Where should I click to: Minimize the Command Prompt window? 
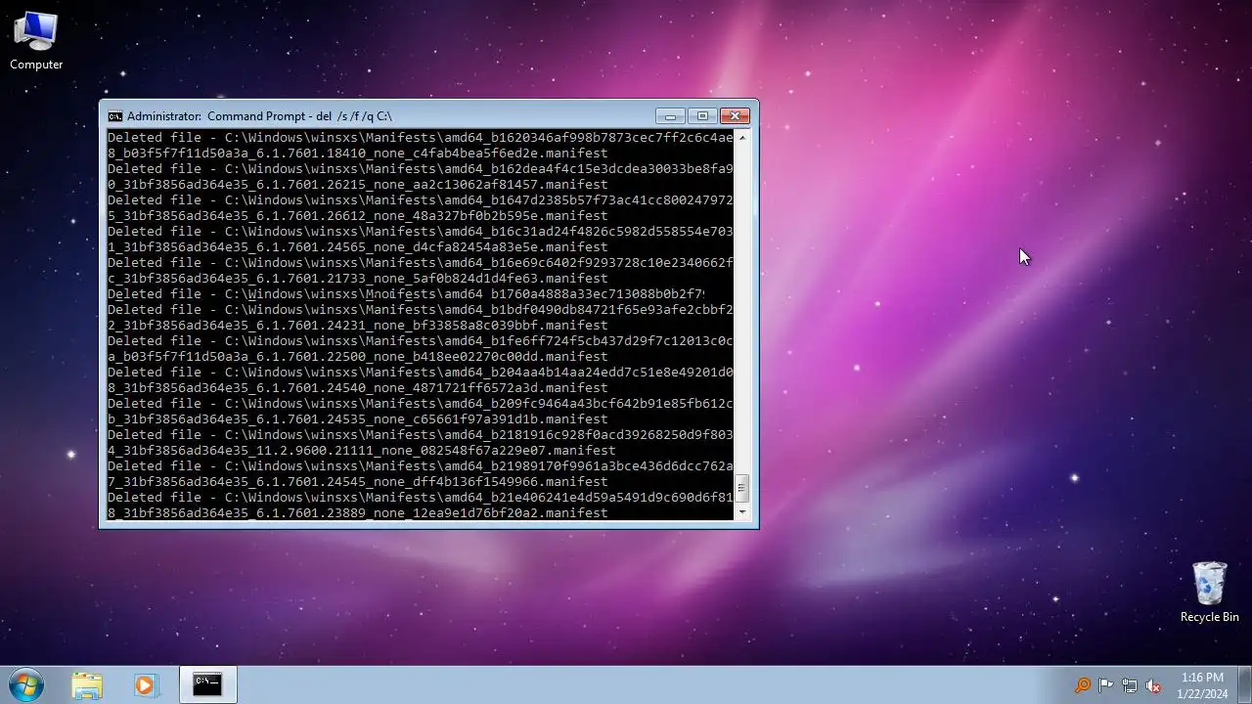670,115
